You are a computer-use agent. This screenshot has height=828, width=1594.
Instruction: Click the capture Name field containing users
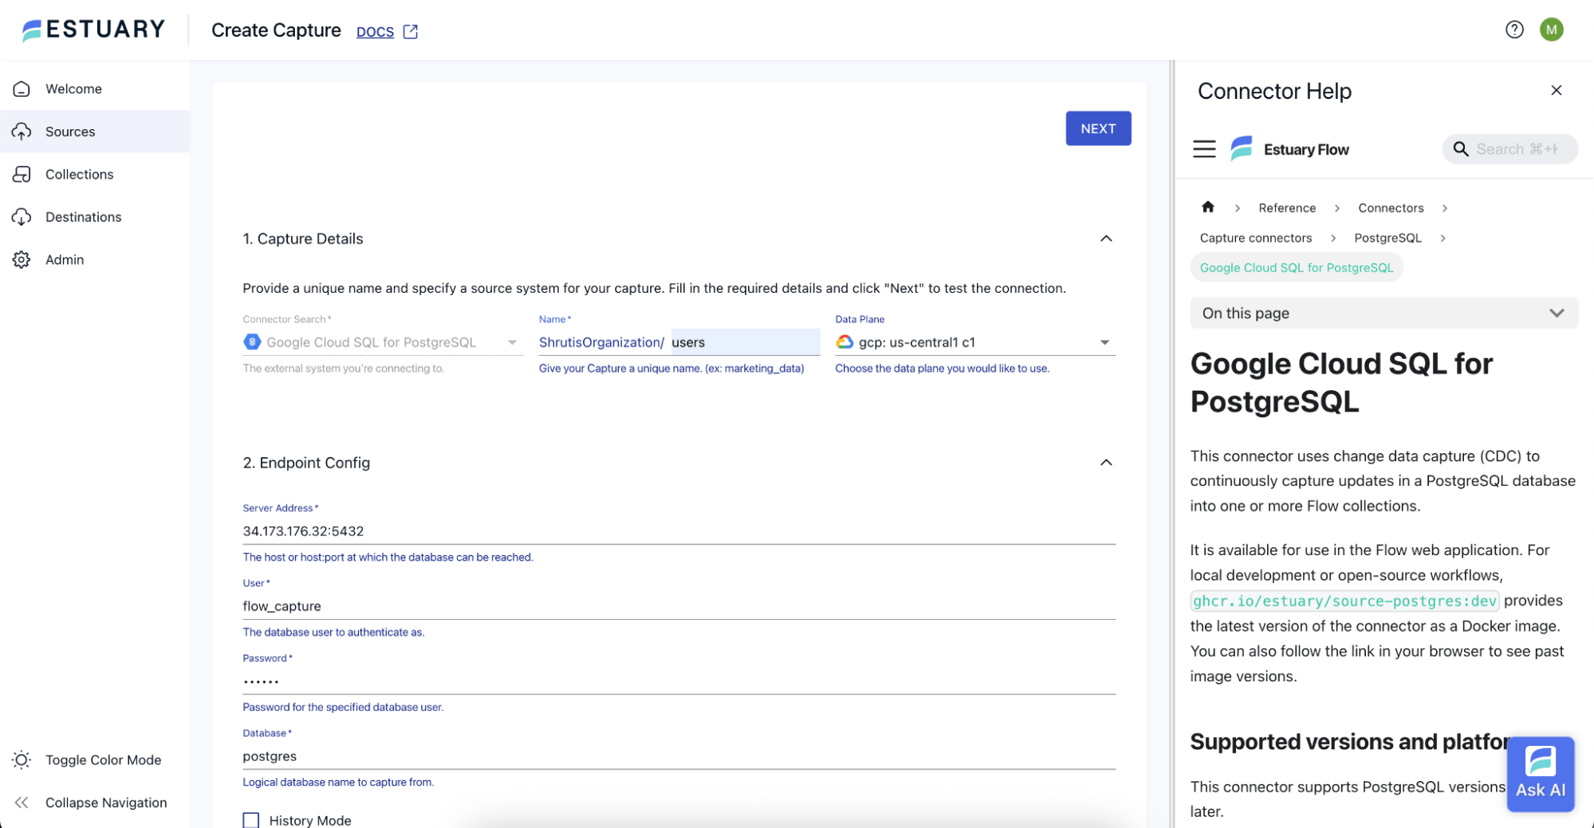click(745, 342)
